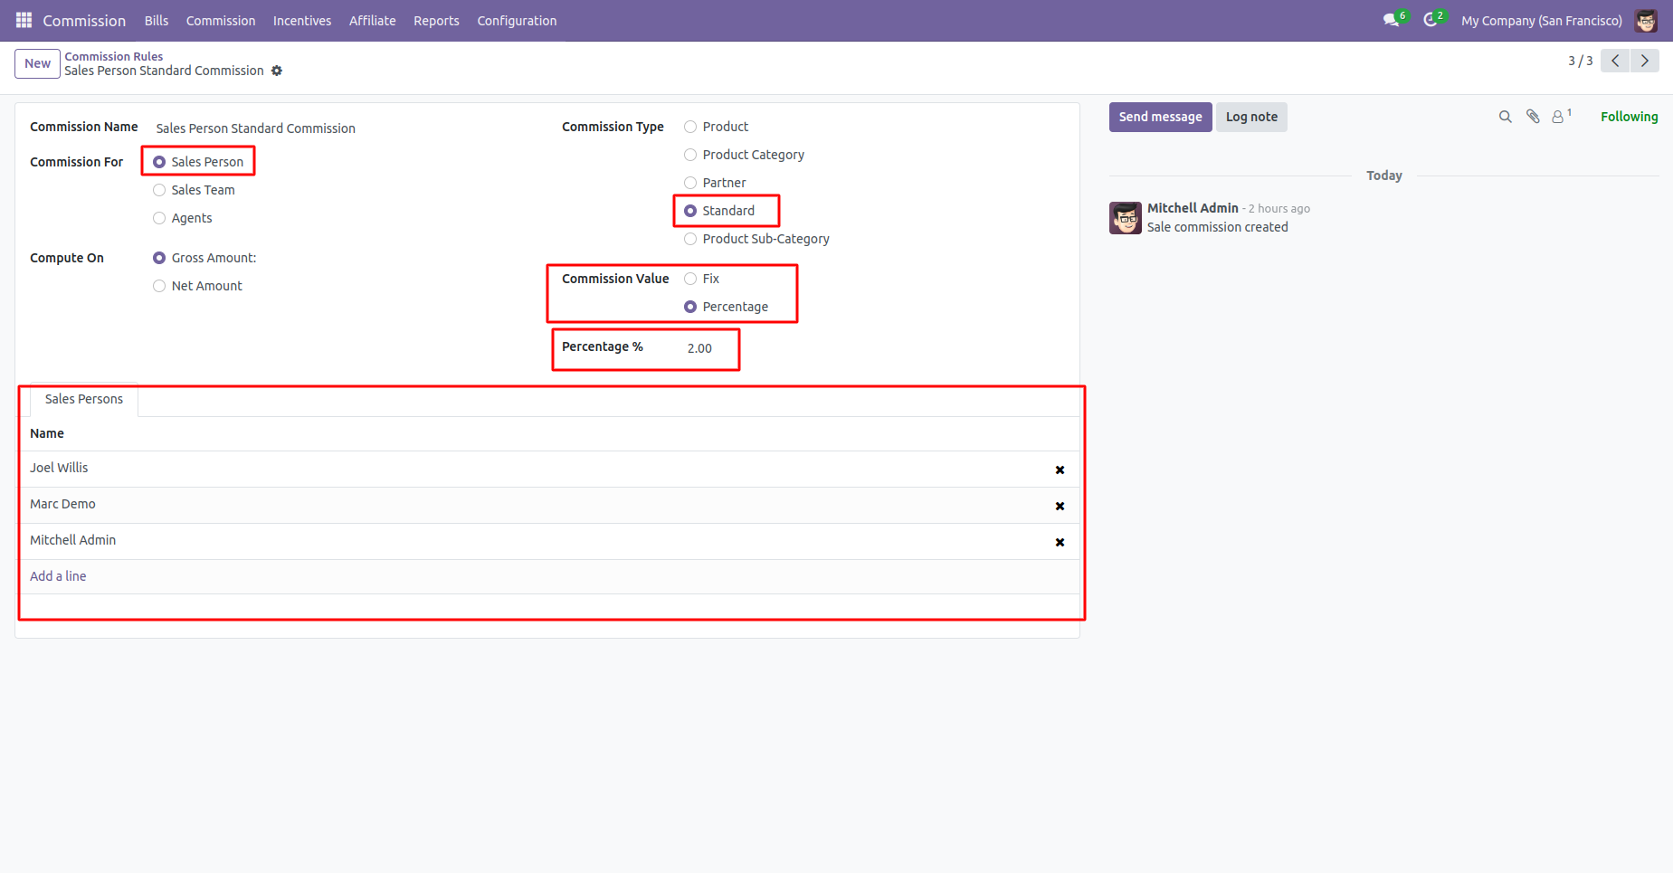Remove Joel Willis with the x icon
1673x873 pixels.
(1060, 470)
